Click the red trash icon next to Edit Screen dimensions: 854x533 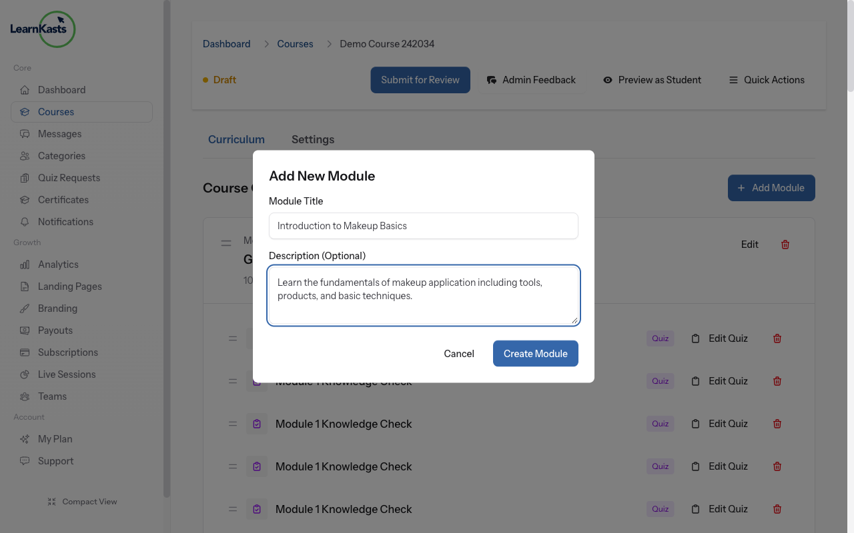click(785, 245)
